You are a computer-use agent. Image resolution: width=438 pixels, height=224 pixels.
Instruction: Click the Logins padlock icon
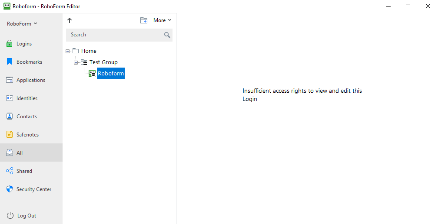tap(9, 43)
